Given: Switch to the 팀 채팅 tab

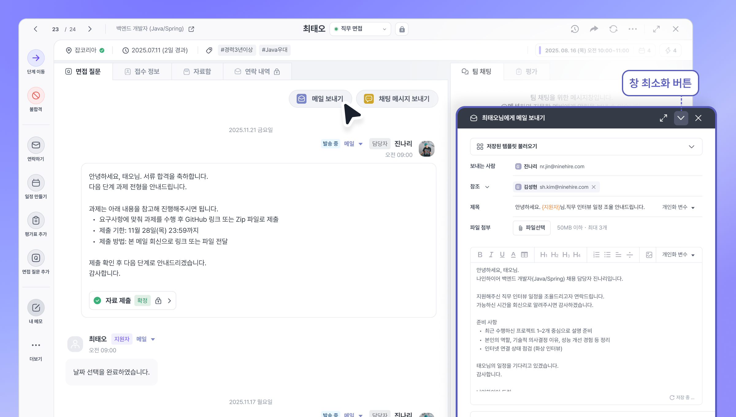Looking at the screenshot, I should (477, 71).
